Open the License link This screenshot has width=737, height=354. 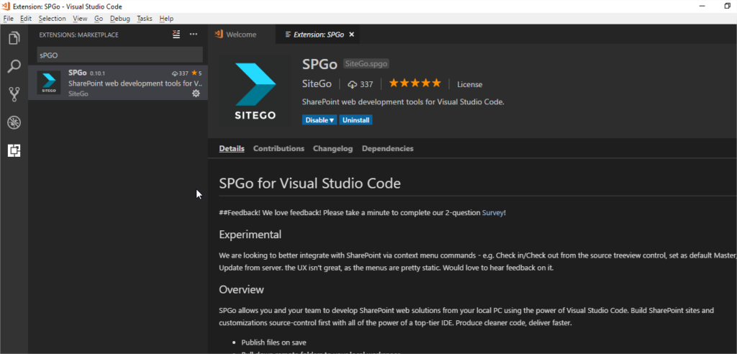(469, 85)
